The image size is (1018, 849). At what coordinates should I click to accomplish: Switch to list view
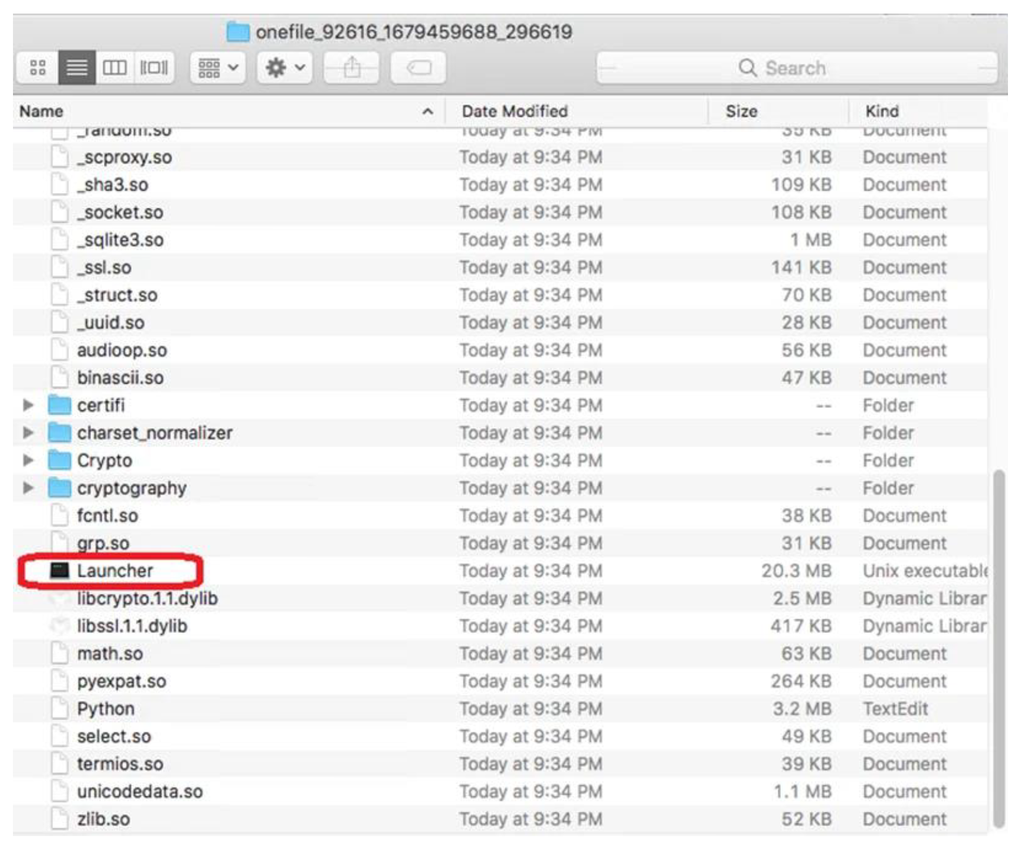coord(77,68)
